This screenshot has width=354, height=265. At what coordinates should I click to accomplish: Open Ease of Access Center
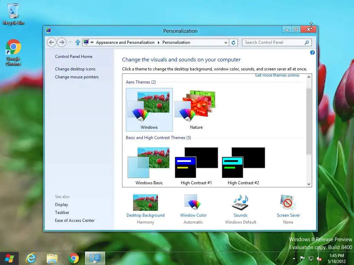pos(75,220)
